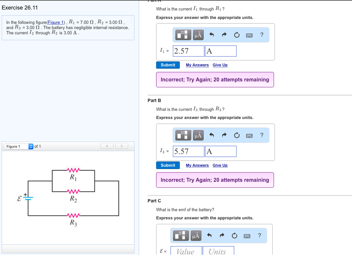The image size is (352, 255).
Task: Select the R1 label in circuit figure
Action: [73, 178]
